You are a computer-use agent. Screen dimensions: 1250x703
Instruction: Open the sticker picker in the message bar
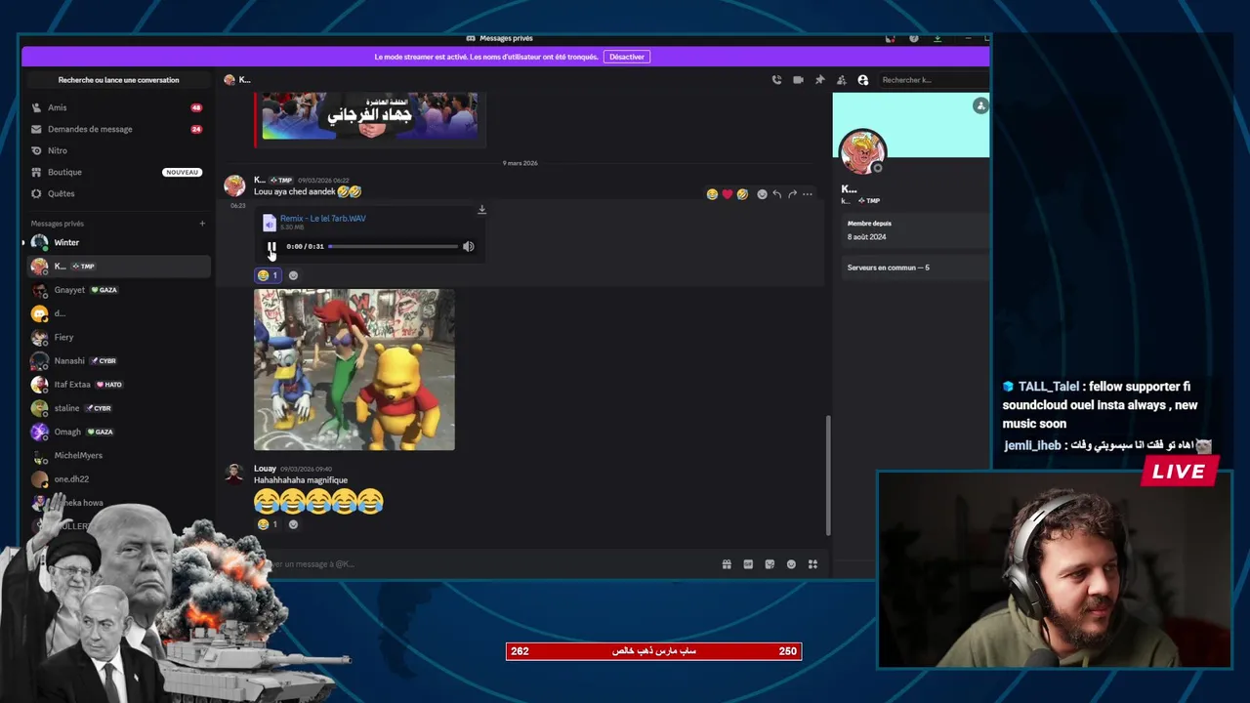tap(770, 564)
